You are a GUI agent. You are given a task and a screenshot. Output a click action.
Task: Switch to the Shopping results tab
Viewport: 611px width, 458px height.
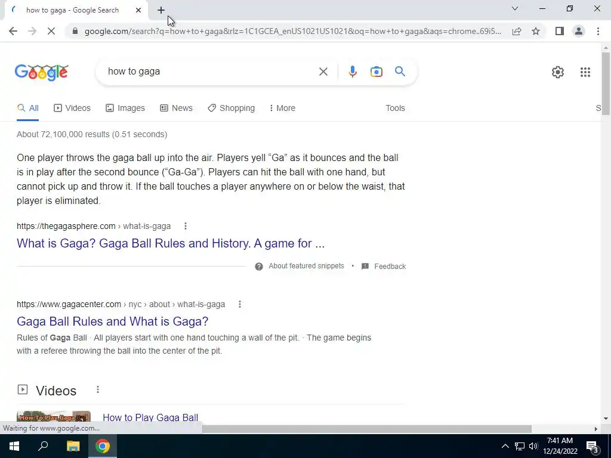tap(231, 109)
